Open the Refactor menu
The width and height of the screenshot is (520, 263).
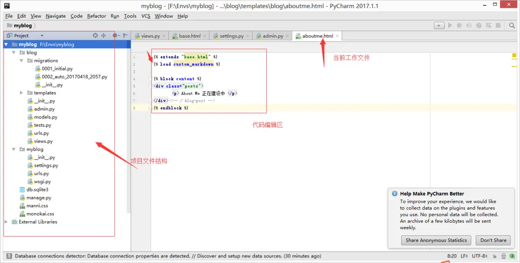point(96,16)
